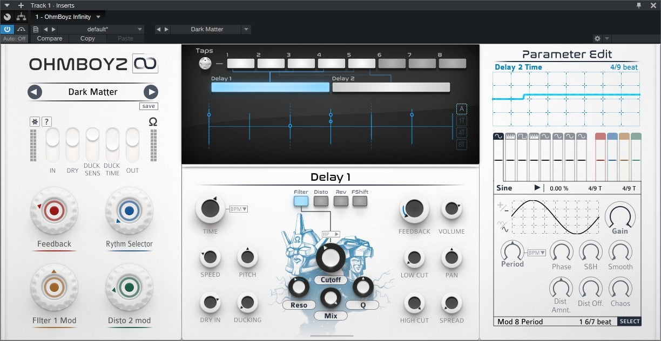The width and height of the screenshot is (661, 341).
Task: Select the 4T rhythm mode
Action: pos(462,133)
